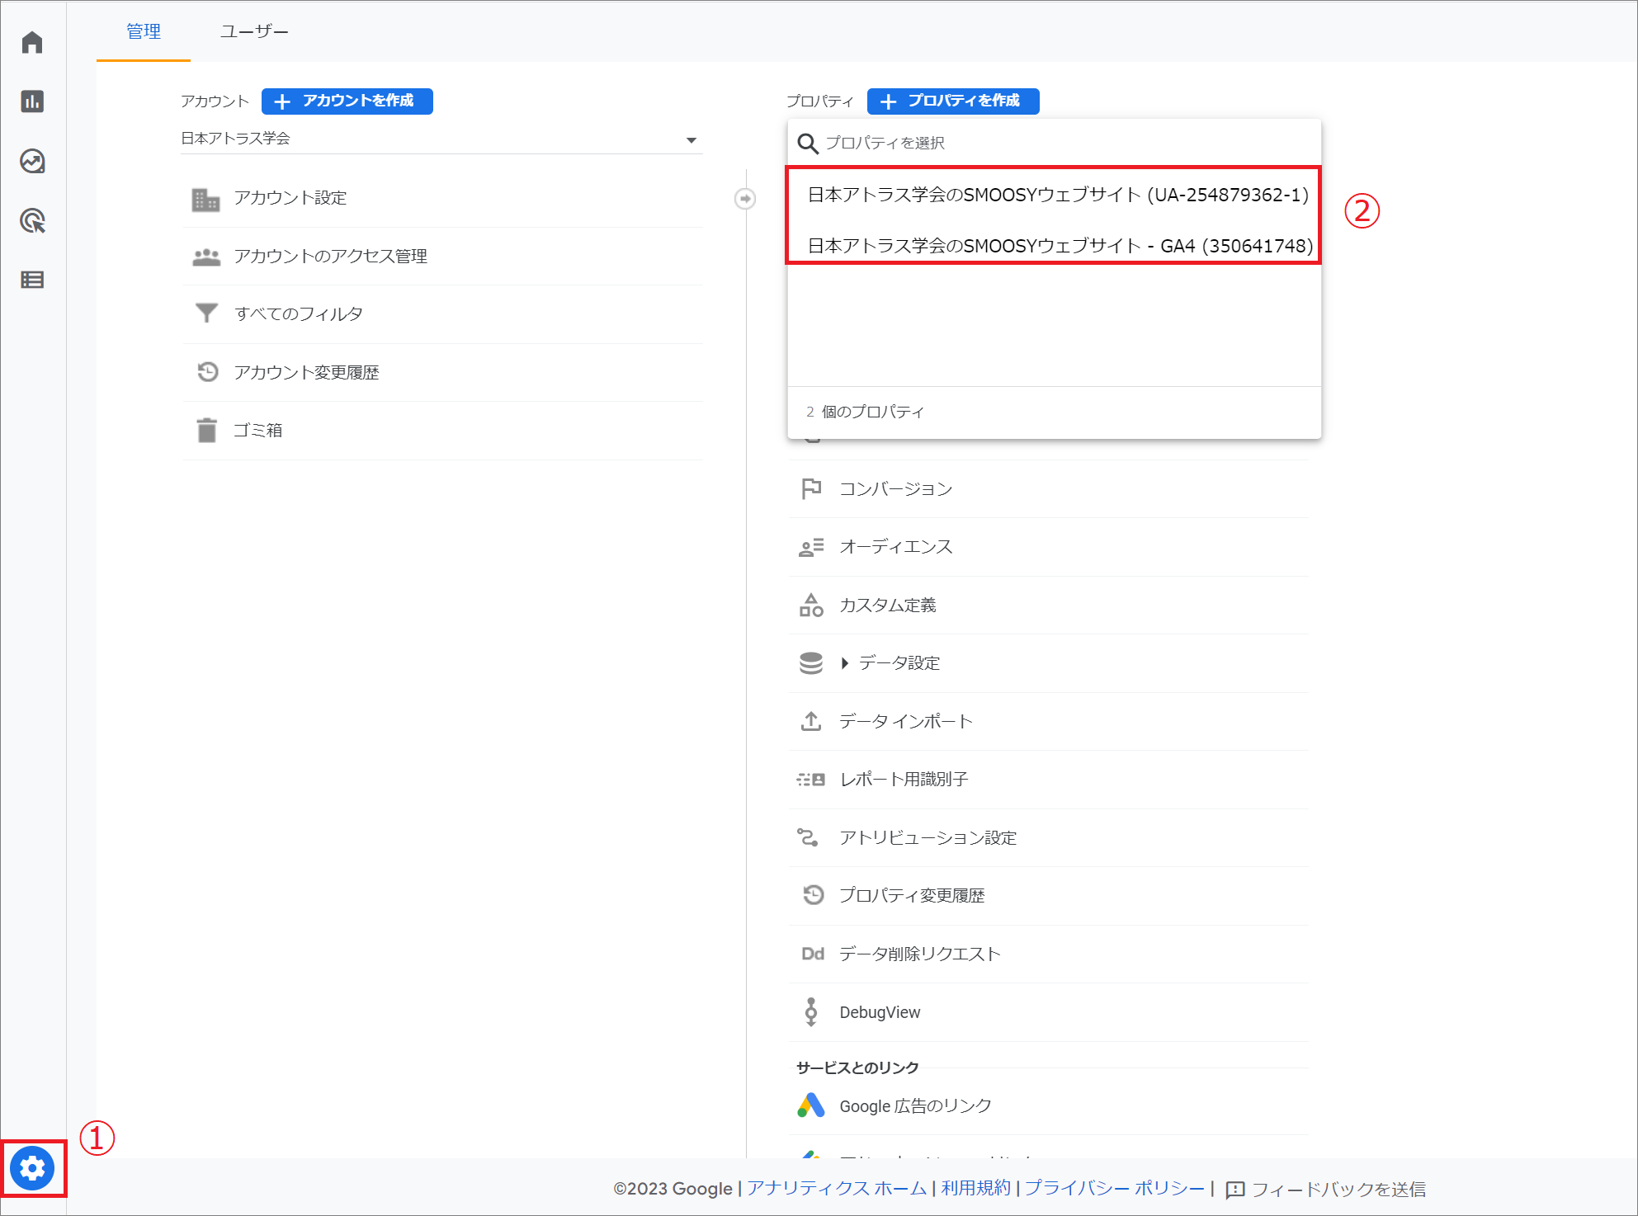Switch to the ユーザー tab
The width and height of the screenshot is (1638, 1216).
point(254,31)
